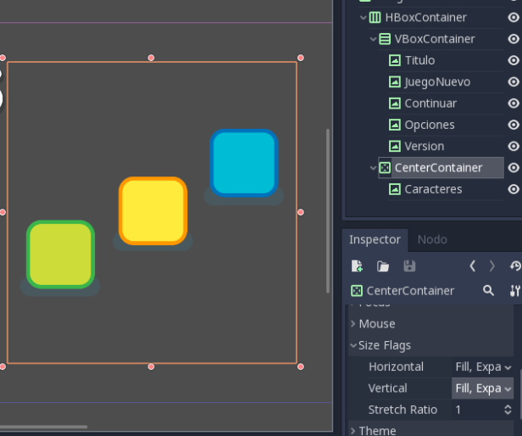The height and width of the screenshot is (436, 522).
Task: Load an existing resource in Inspector
Action: pos(383,266)
